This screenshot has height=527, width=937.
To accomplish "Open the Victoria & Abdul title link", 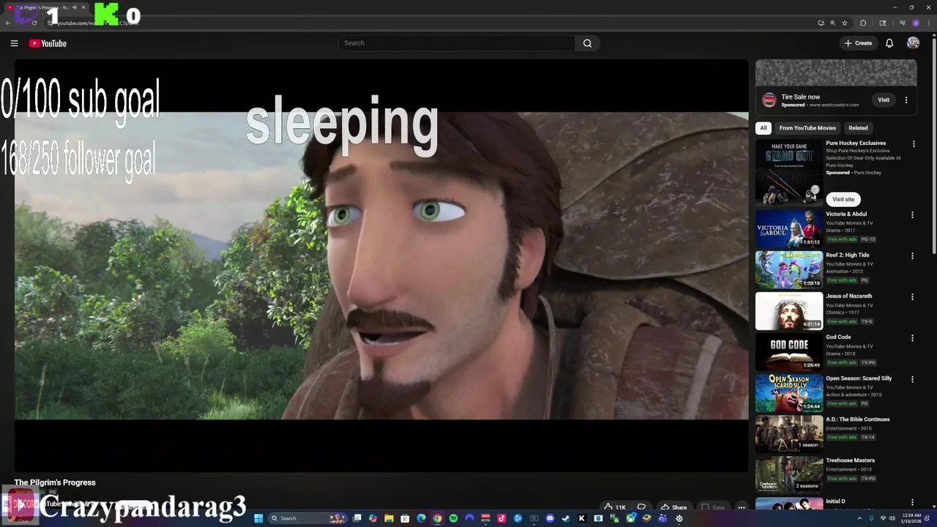I will coord(846,214).
